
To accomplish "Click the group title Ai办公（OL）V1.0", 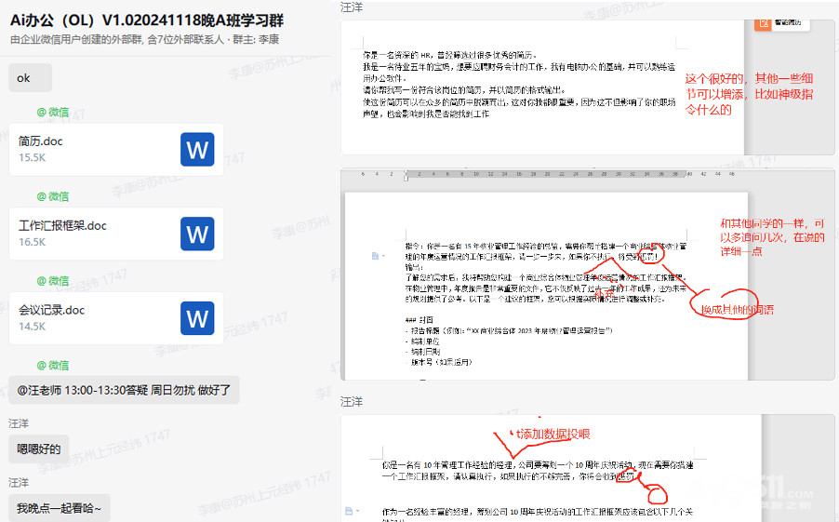I will [147, 20].
